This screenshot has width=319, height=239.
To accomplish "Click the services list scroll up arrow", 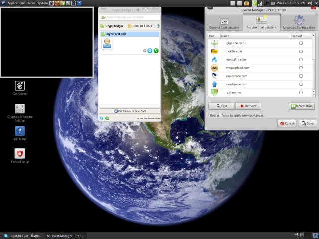I will pos(314,35).
